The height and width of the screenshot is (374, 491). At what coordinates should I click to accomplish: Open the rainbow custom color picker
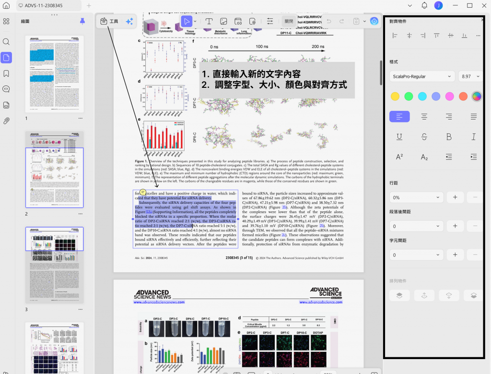pyautogui.click(x=477, y=97)
